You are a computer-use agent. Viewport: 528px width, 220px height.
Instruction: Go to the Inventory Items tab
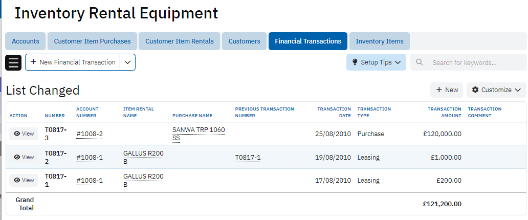(x=380, y=41)
